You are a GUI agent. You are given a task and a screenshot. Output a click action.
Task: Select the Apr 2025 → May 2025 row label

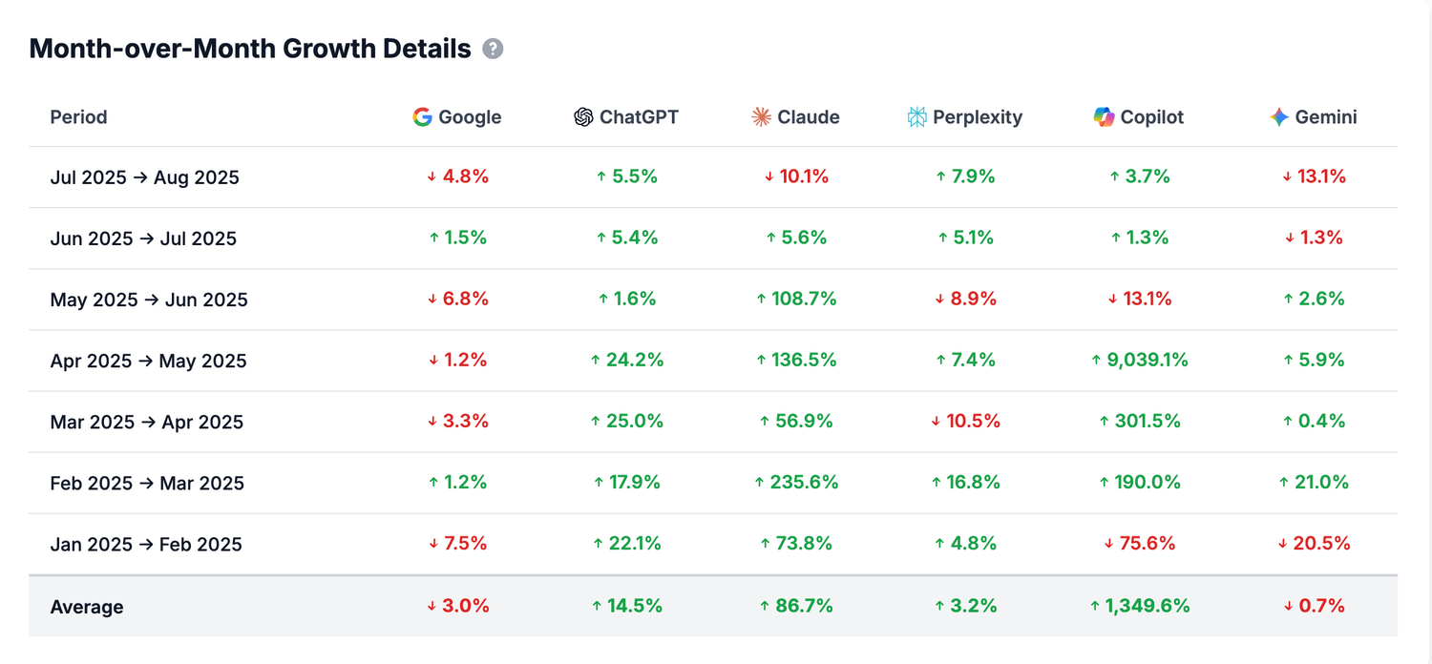pyautogui.click(x=148, y=361)
